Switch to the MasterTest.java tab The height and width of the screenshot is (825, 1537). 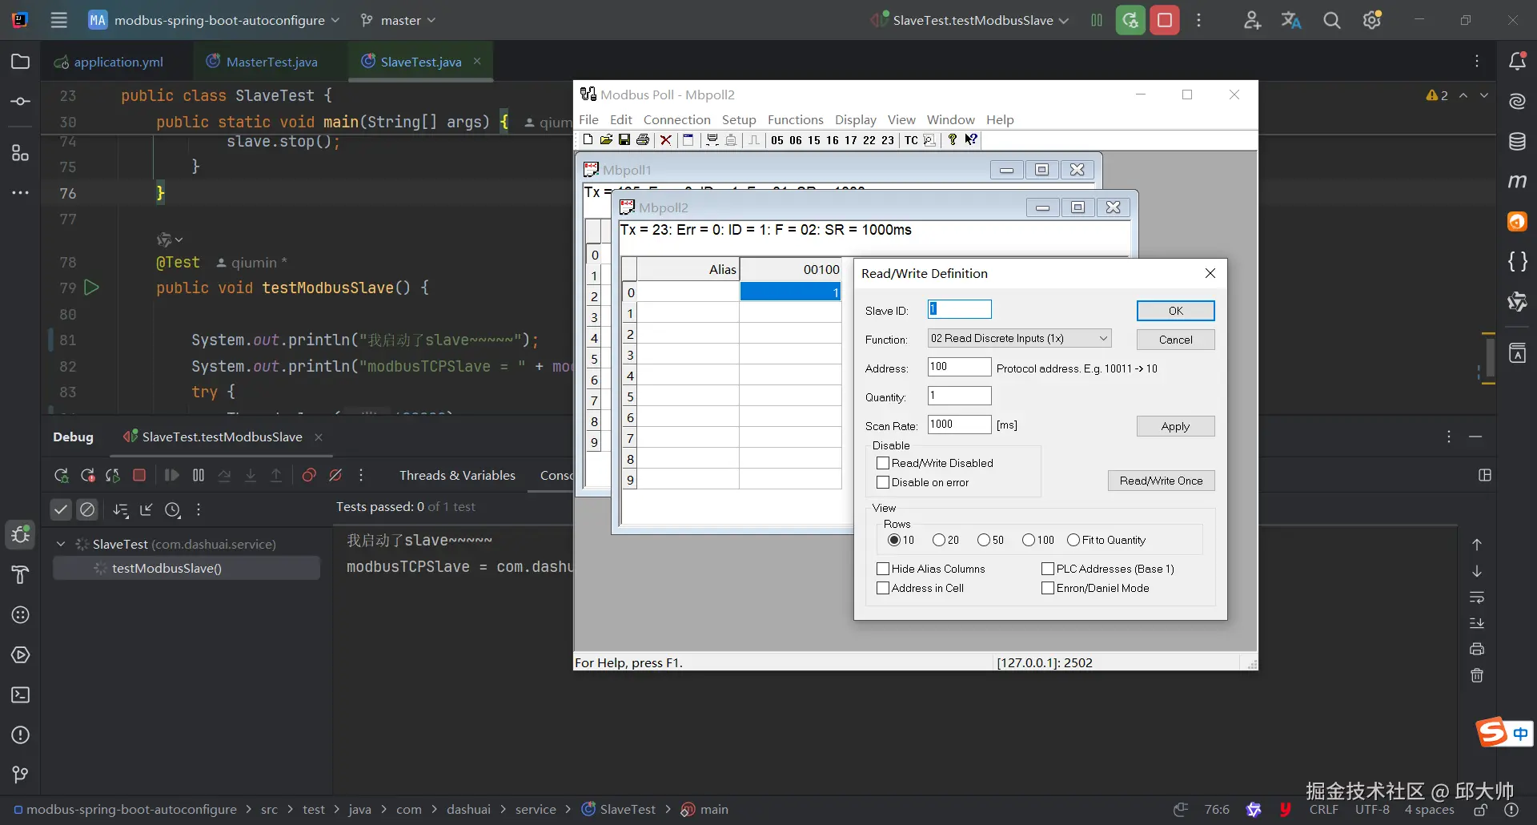[271, 62]
